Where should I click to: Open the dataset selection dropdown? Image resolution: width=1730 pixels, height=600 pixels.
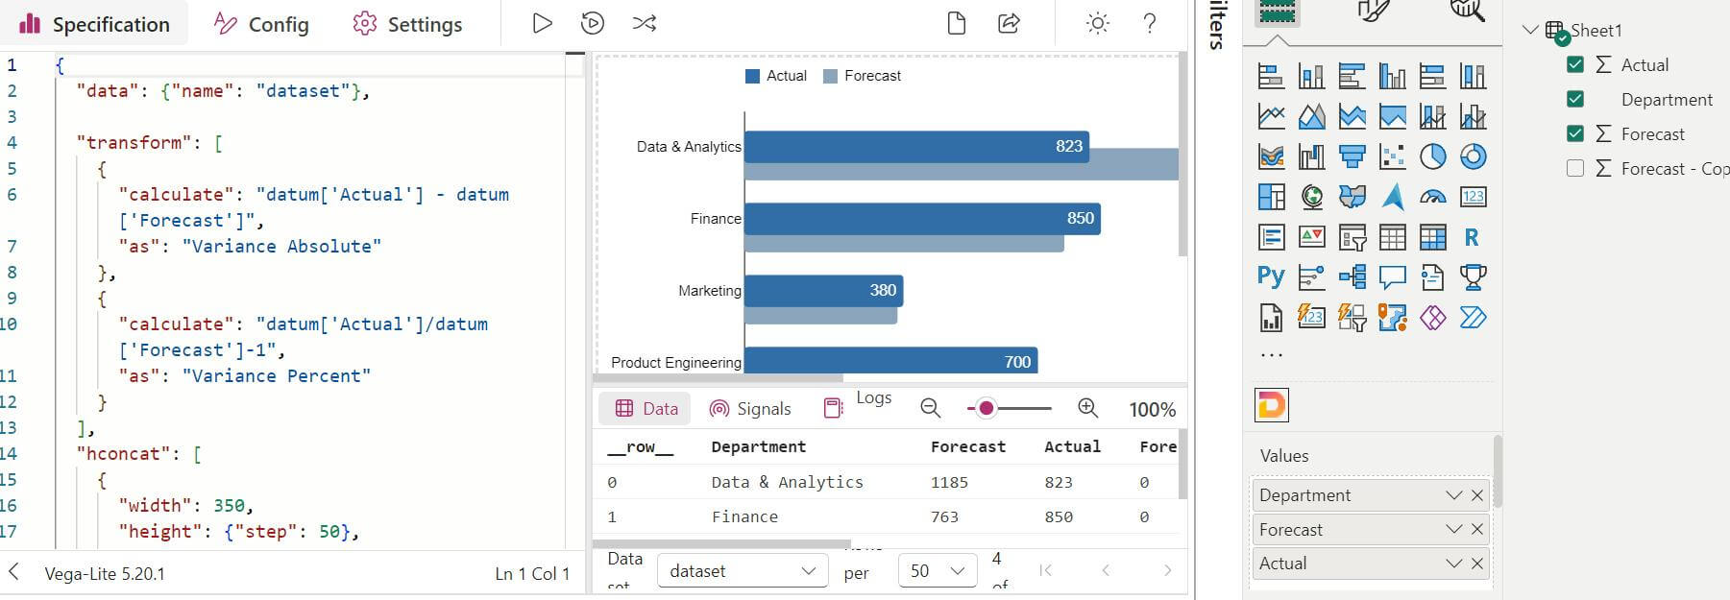(743, 570)
